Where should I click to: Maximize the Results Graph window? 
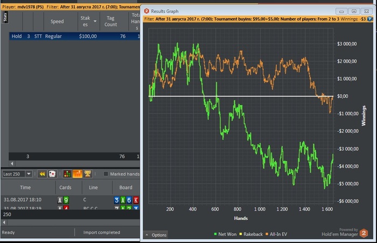point(354,11)
